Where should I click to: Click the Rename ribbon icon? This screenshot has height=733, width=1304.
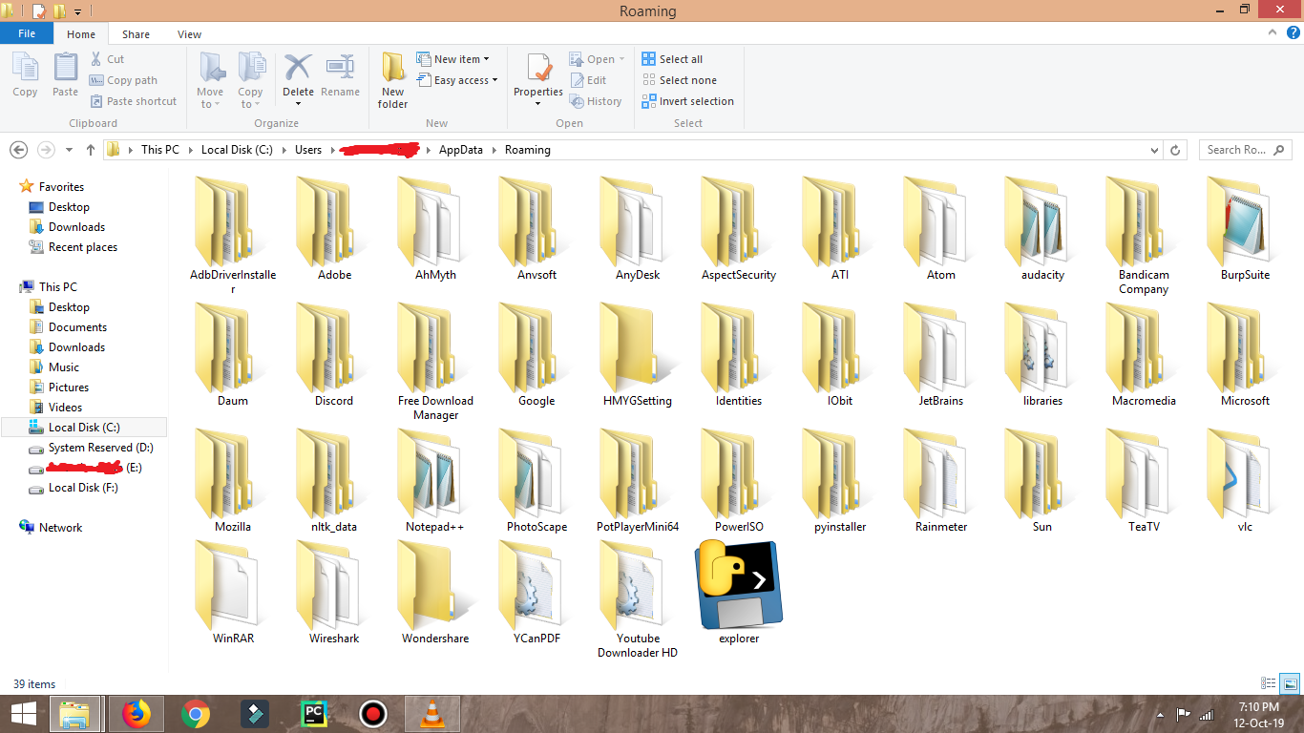point(340,75)
